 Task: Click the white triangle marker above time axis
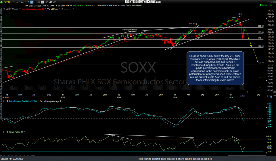click(x=247, y=92)
